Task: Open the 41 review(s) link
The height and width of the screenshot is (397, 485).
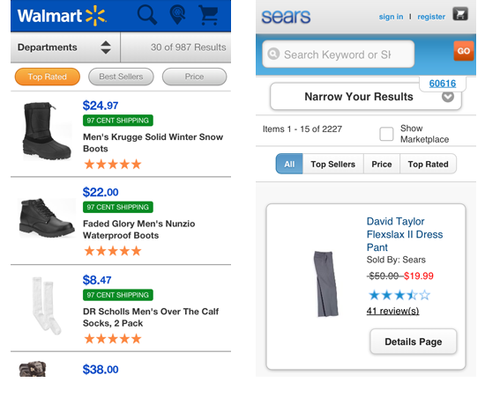Action: point(392,311)
